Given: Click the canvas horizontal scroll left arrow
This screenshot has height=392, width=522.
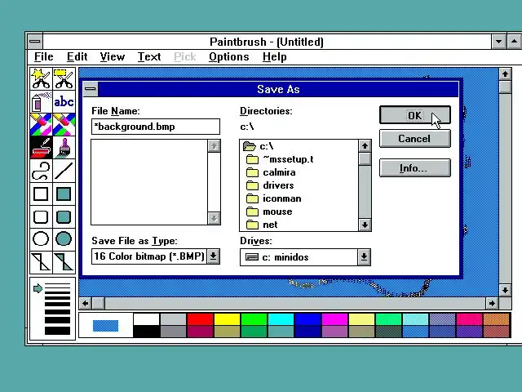Looking at the screenshot, I should click(85, 303).
